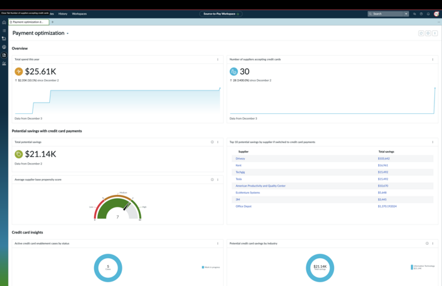Click the Work in progress legend swatch
The image size is (442, 286).
click(x=203, y=267)
